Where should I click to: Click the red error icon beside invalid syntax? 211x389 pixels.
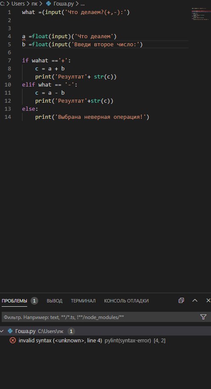13,340
